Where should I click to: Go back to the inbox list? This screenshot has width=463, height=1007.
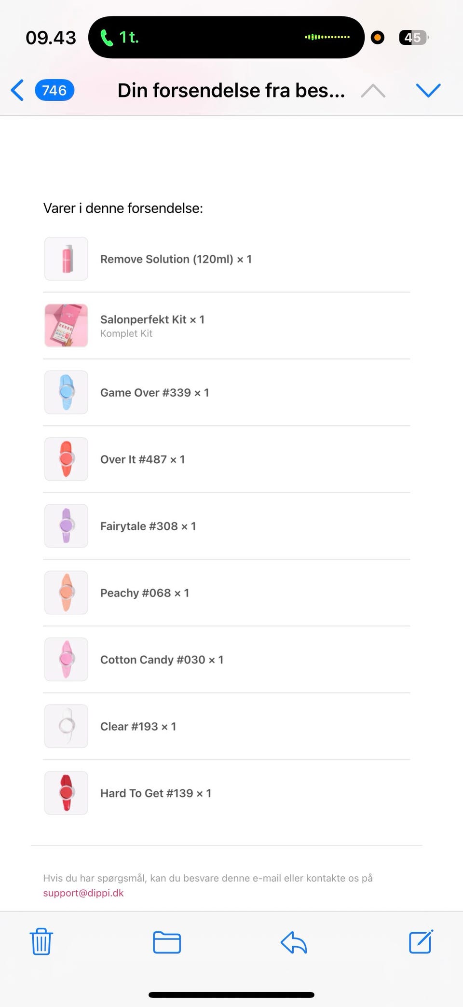17,90
